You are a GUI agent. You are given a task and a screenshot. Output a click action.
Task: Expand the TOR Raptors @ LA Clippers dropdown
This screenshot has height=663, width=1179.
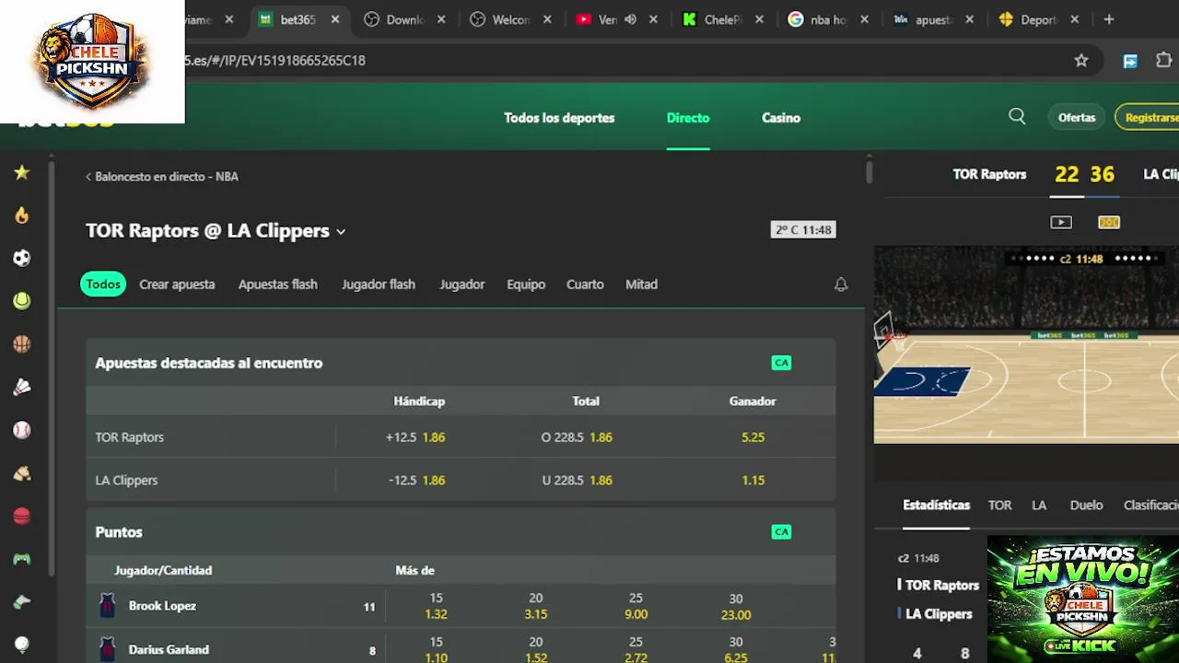(341, 231)
